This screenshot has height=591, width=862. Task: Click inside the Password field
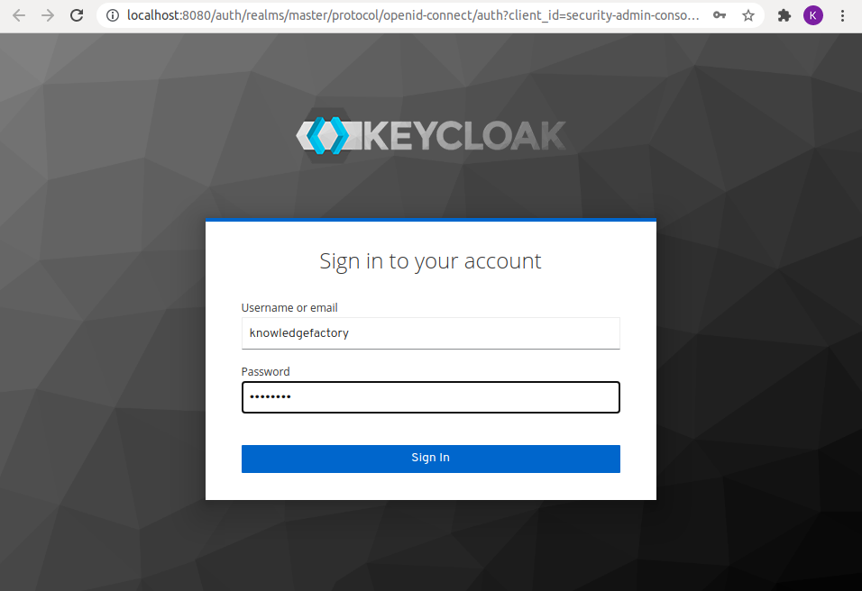point(430,397)
